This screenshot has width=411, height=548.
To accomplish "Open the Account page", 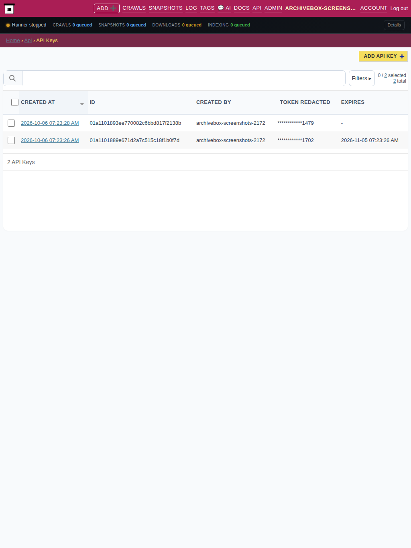I will [374, 8].
